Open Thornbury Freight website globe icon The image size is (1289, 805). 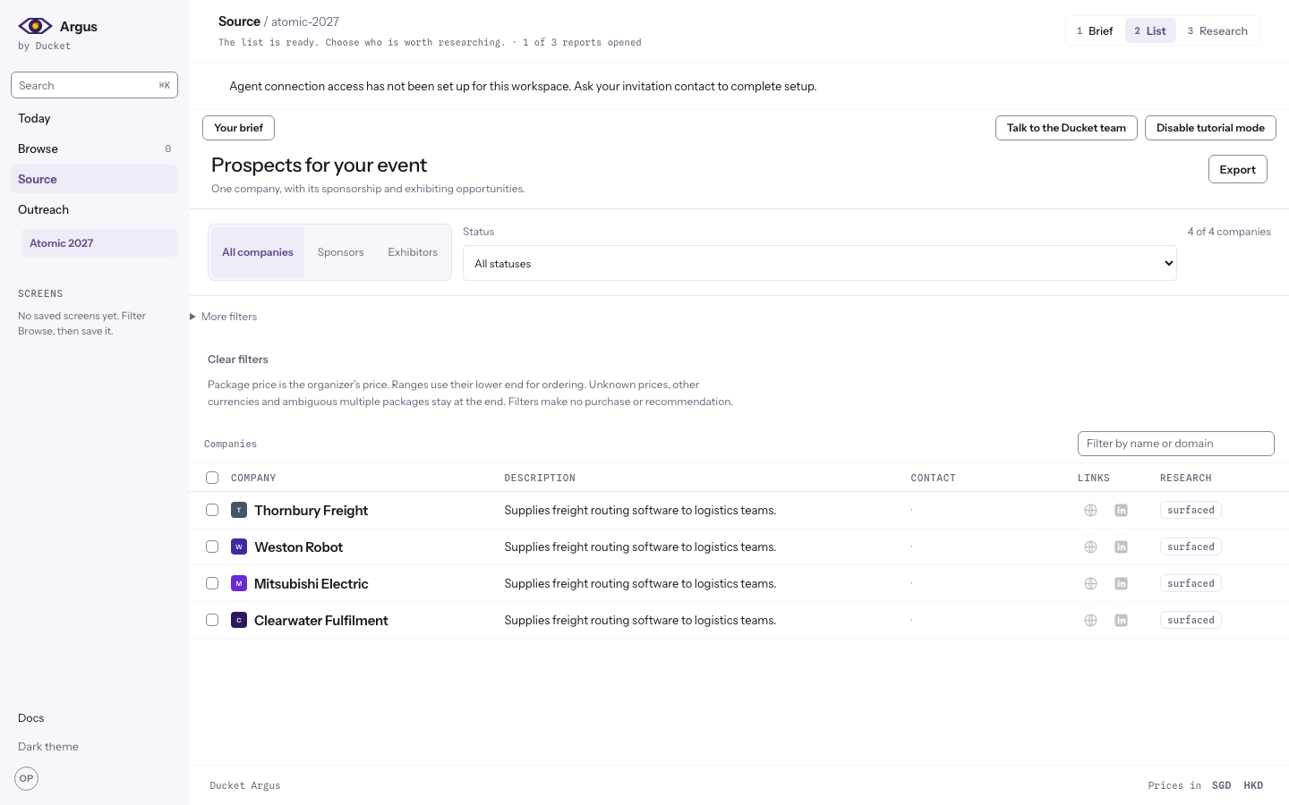[x=1090, y=511]
